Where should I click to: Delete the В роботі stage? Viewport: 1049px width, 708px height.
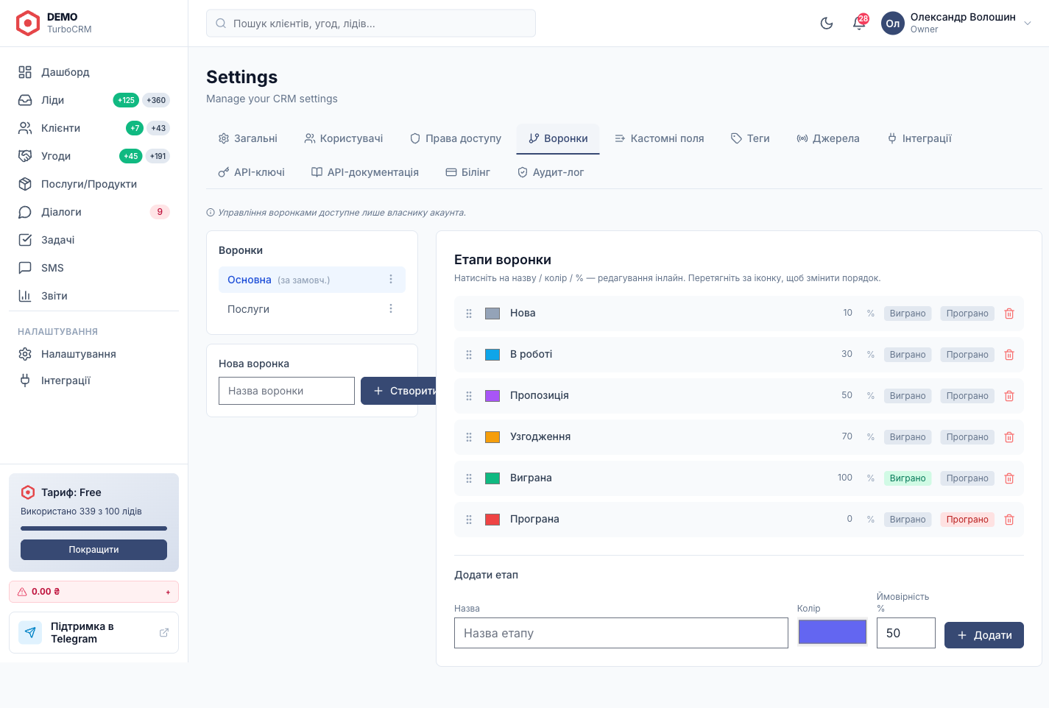[1009, 355]
